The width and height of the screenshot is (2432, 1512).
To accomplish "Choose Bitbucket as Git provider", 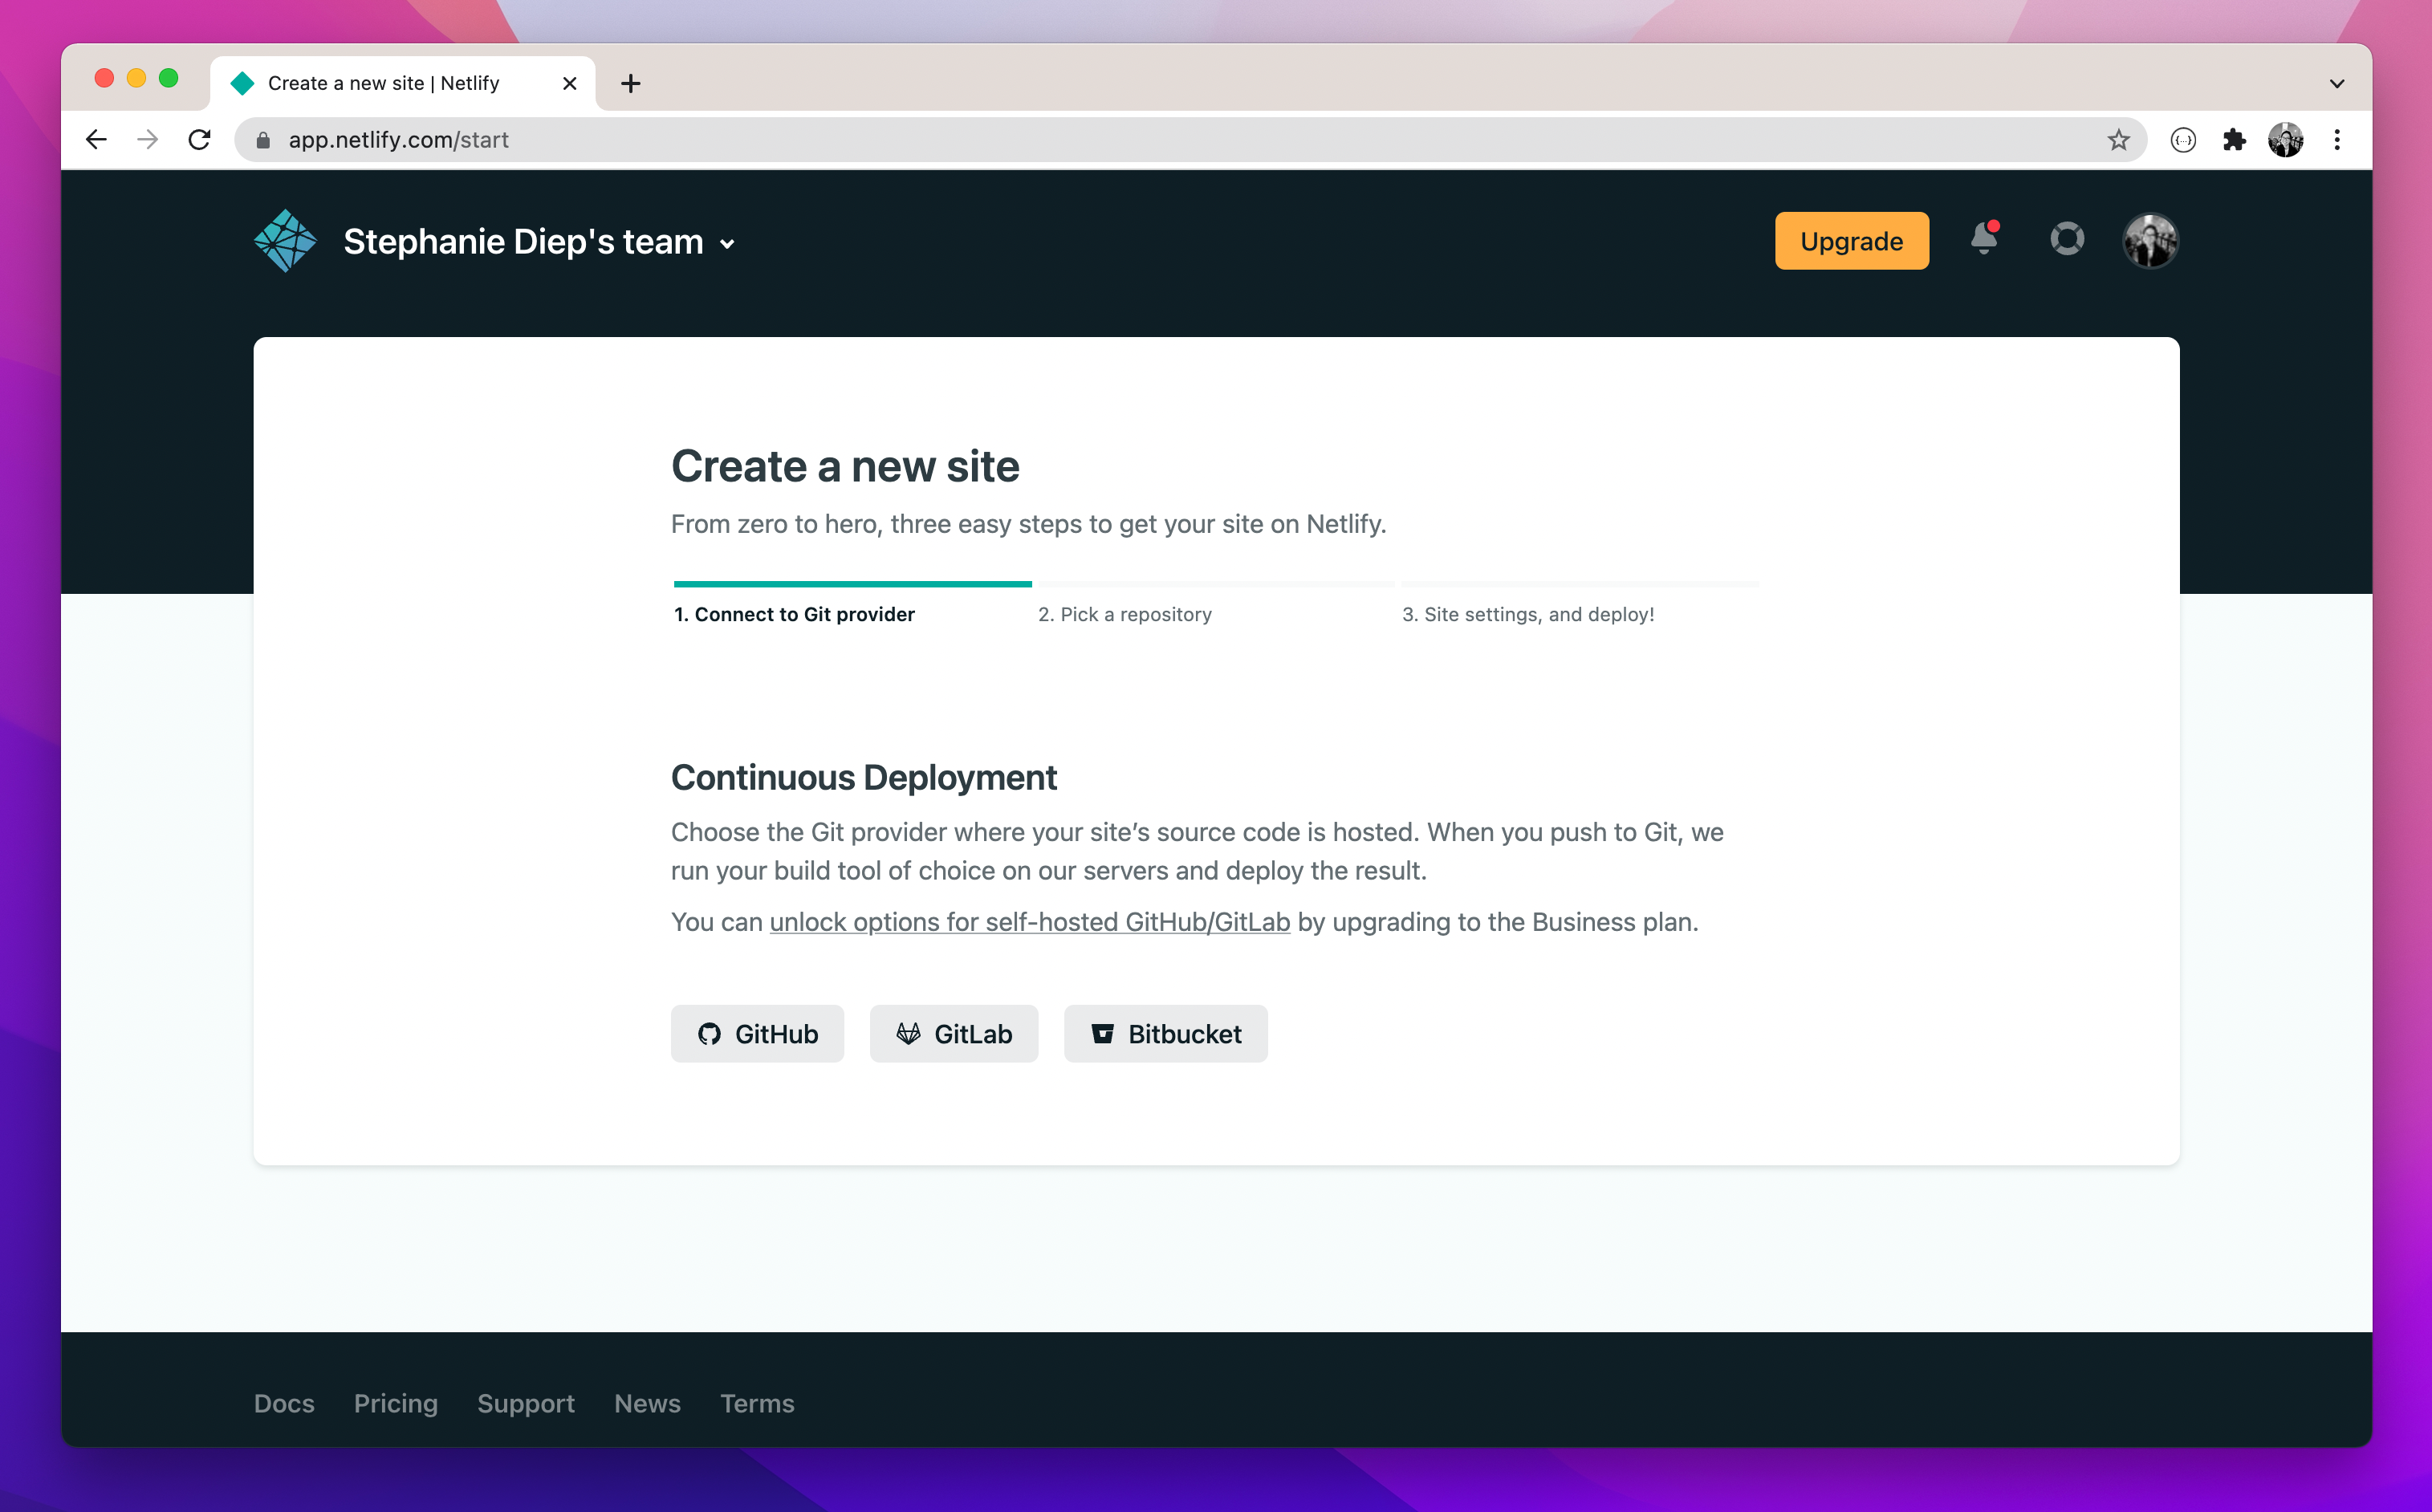I will pos(1165,1033).
